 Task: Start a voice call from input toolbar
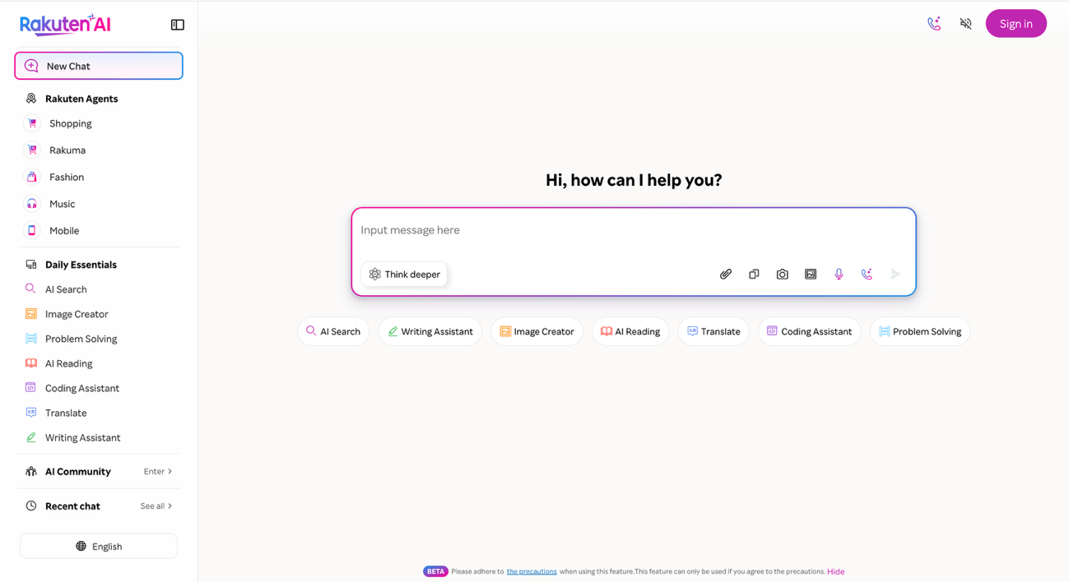(x=867, y=275)
